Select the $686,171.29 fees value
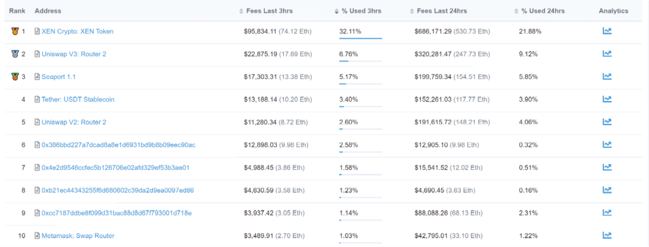The width and height of the screenshot is (649, 247). (433, 32)
